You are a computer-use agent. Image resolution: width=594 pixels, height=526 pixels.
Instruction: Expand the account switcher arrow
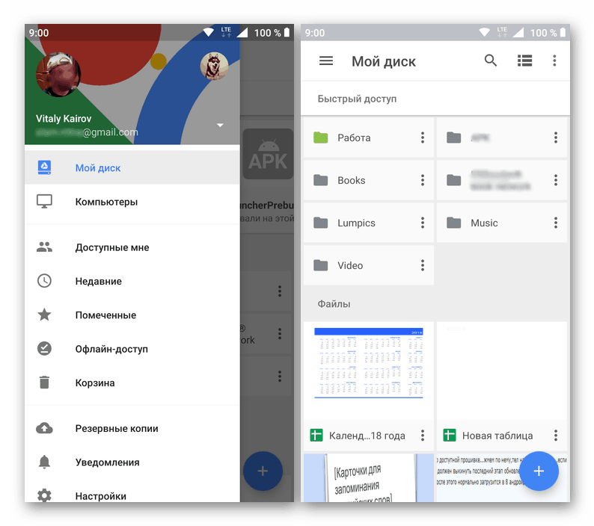coord(220,125)
